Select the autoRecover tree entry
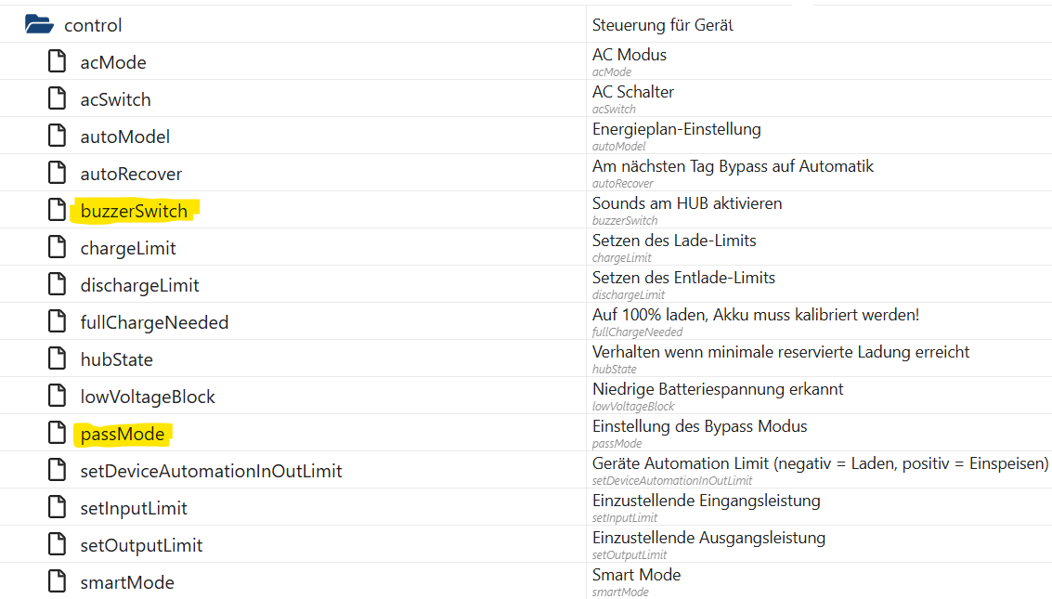 [x=131, y=174]
